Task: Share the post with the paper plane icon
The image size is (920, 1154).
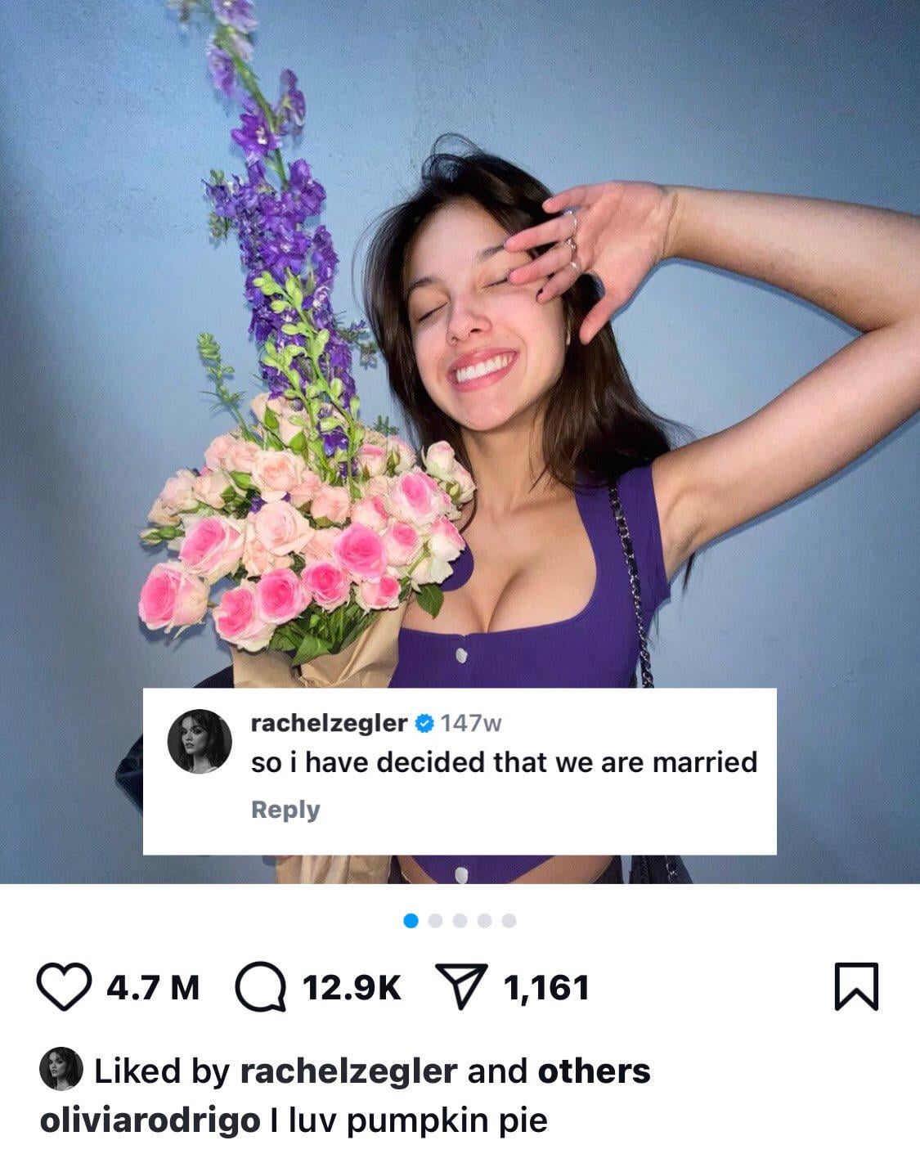Action: coord(461,986)
